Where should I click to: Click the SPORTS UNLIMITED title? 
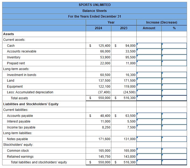point(95,5)
